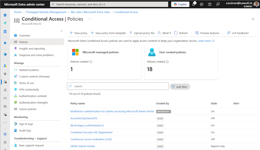This screenshot has width=260, height=150.
Task: Sort by Policy name column header
Action: pyautogui.click(x=77, y=103)
